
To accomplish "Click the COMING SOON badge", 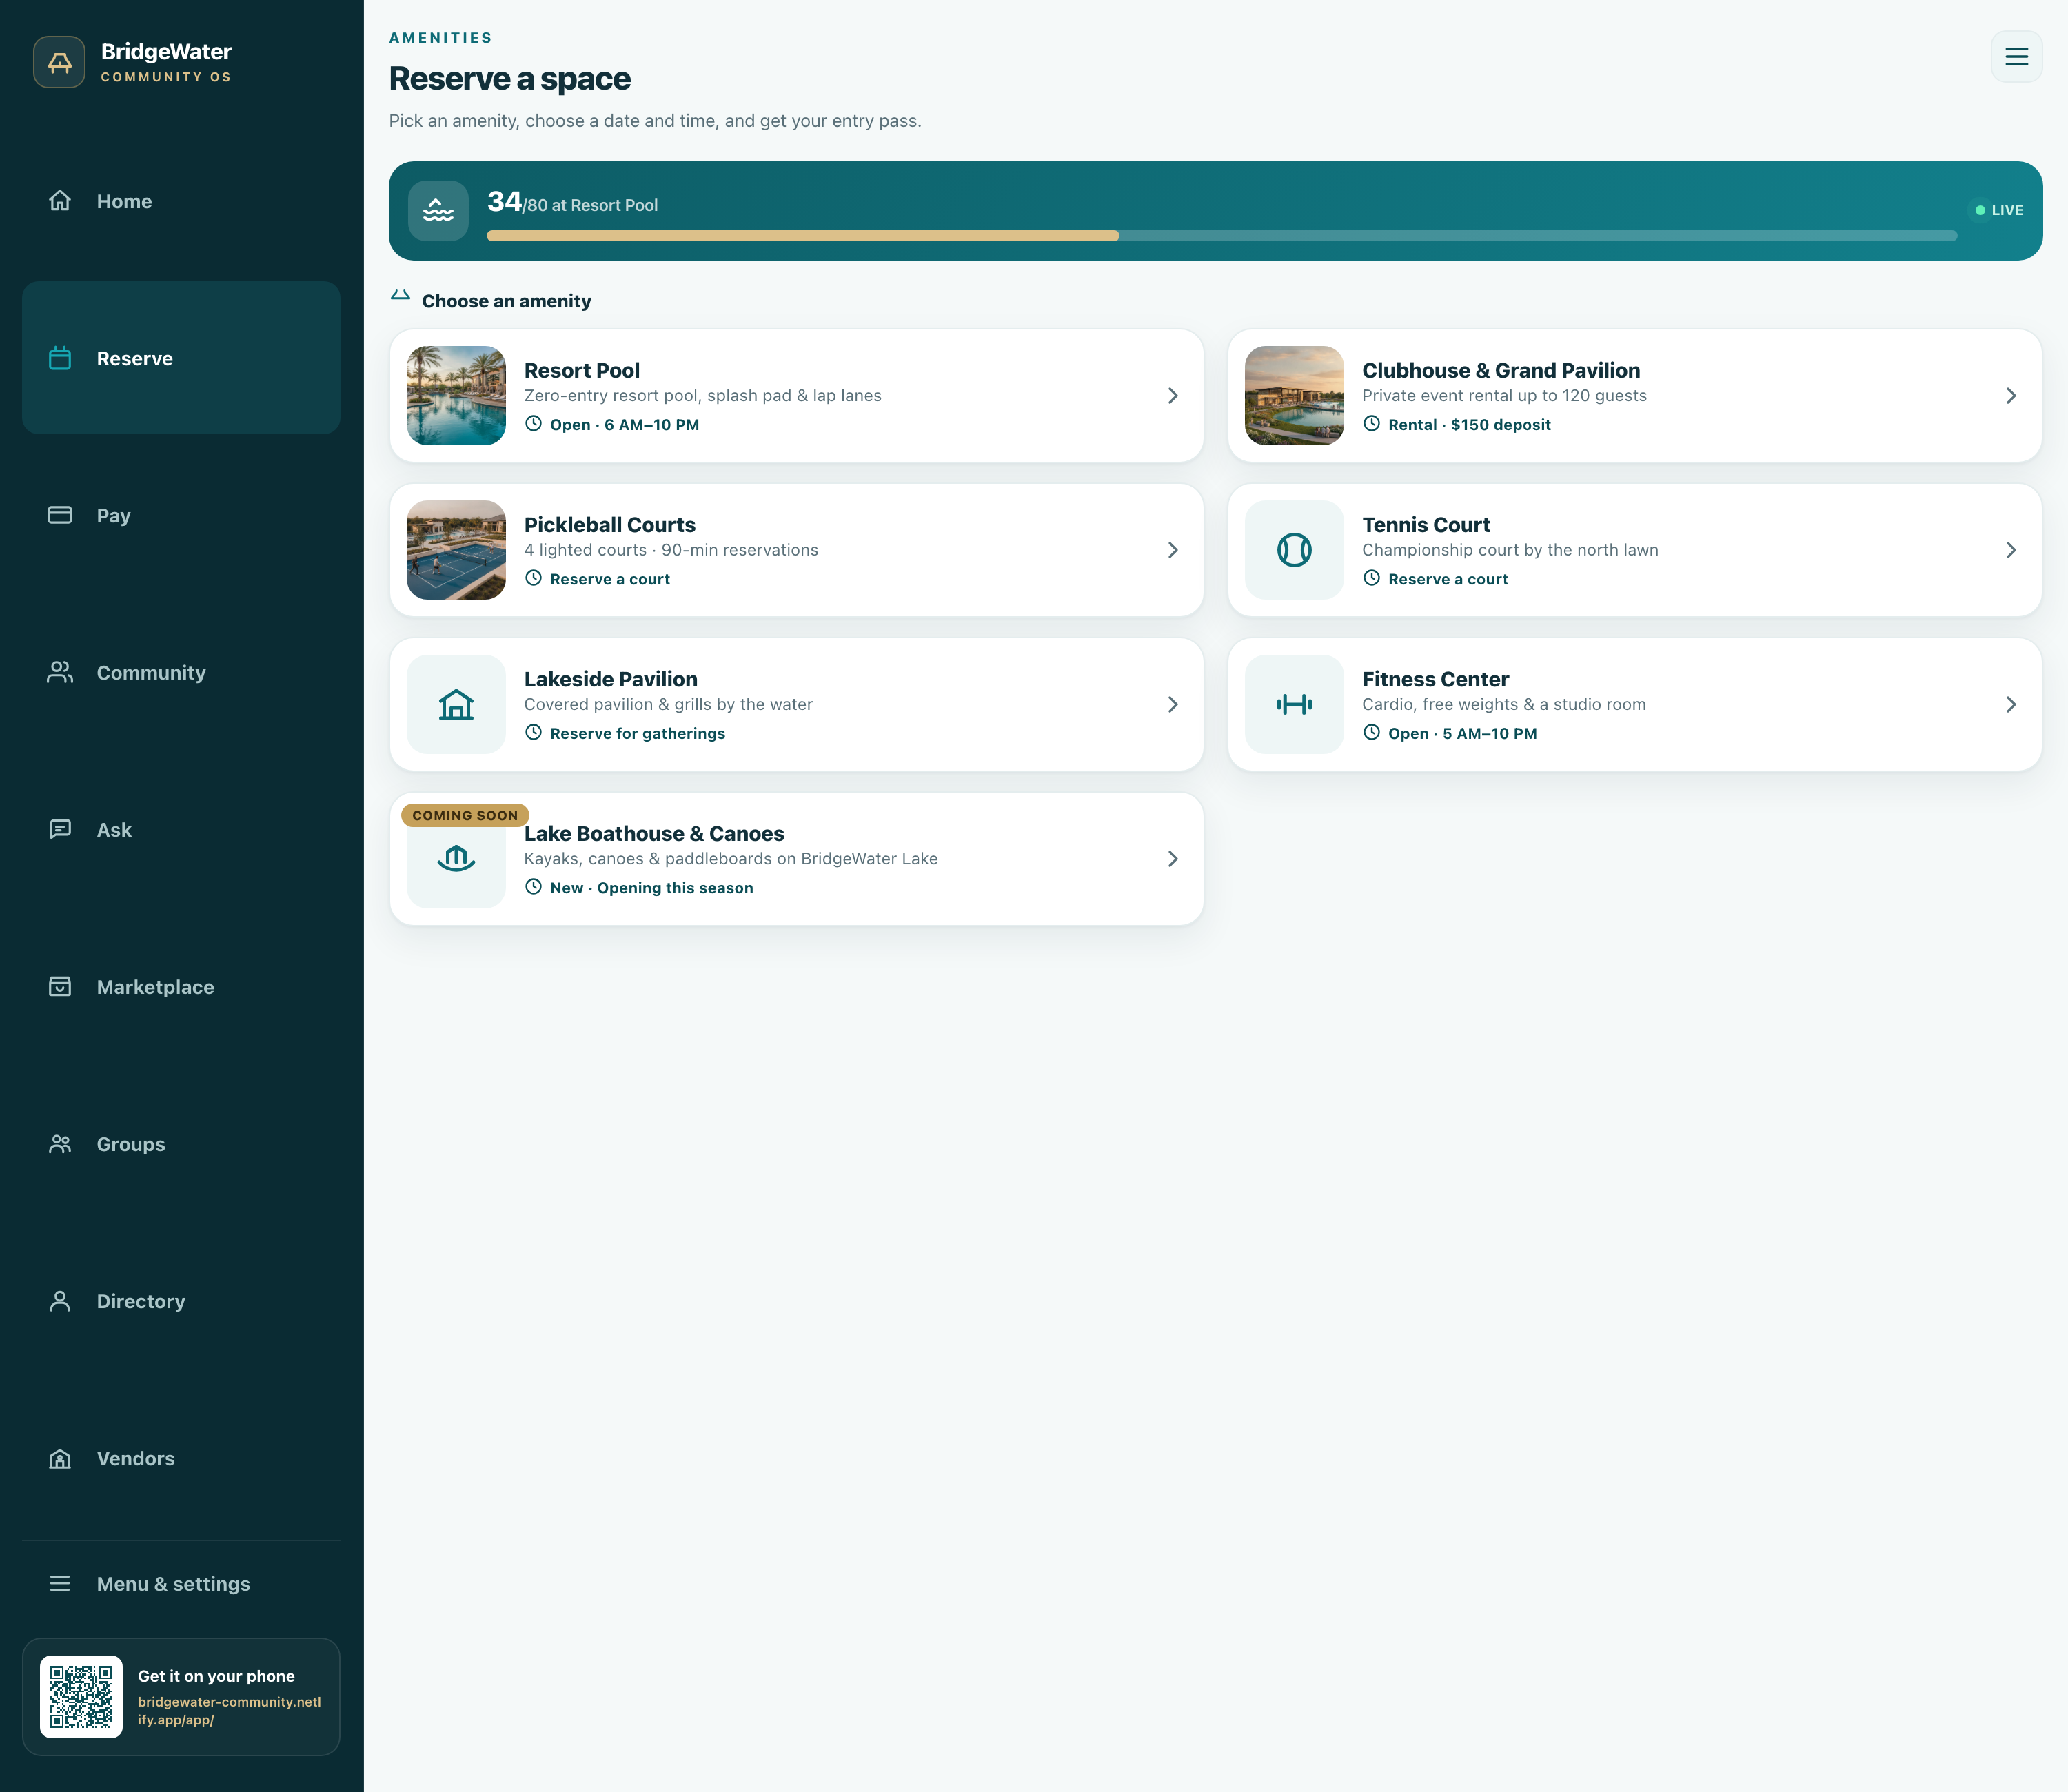I will coord(465,815).
